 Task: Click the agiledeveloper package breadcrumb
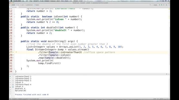29,5
